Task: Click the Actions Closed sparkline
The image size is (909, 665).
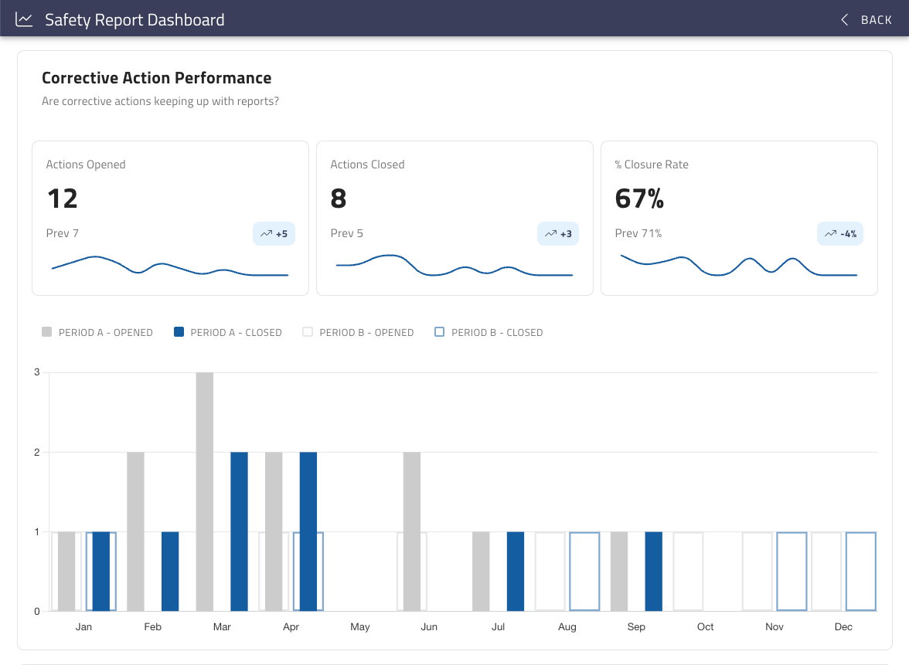Action: (454, 266)
